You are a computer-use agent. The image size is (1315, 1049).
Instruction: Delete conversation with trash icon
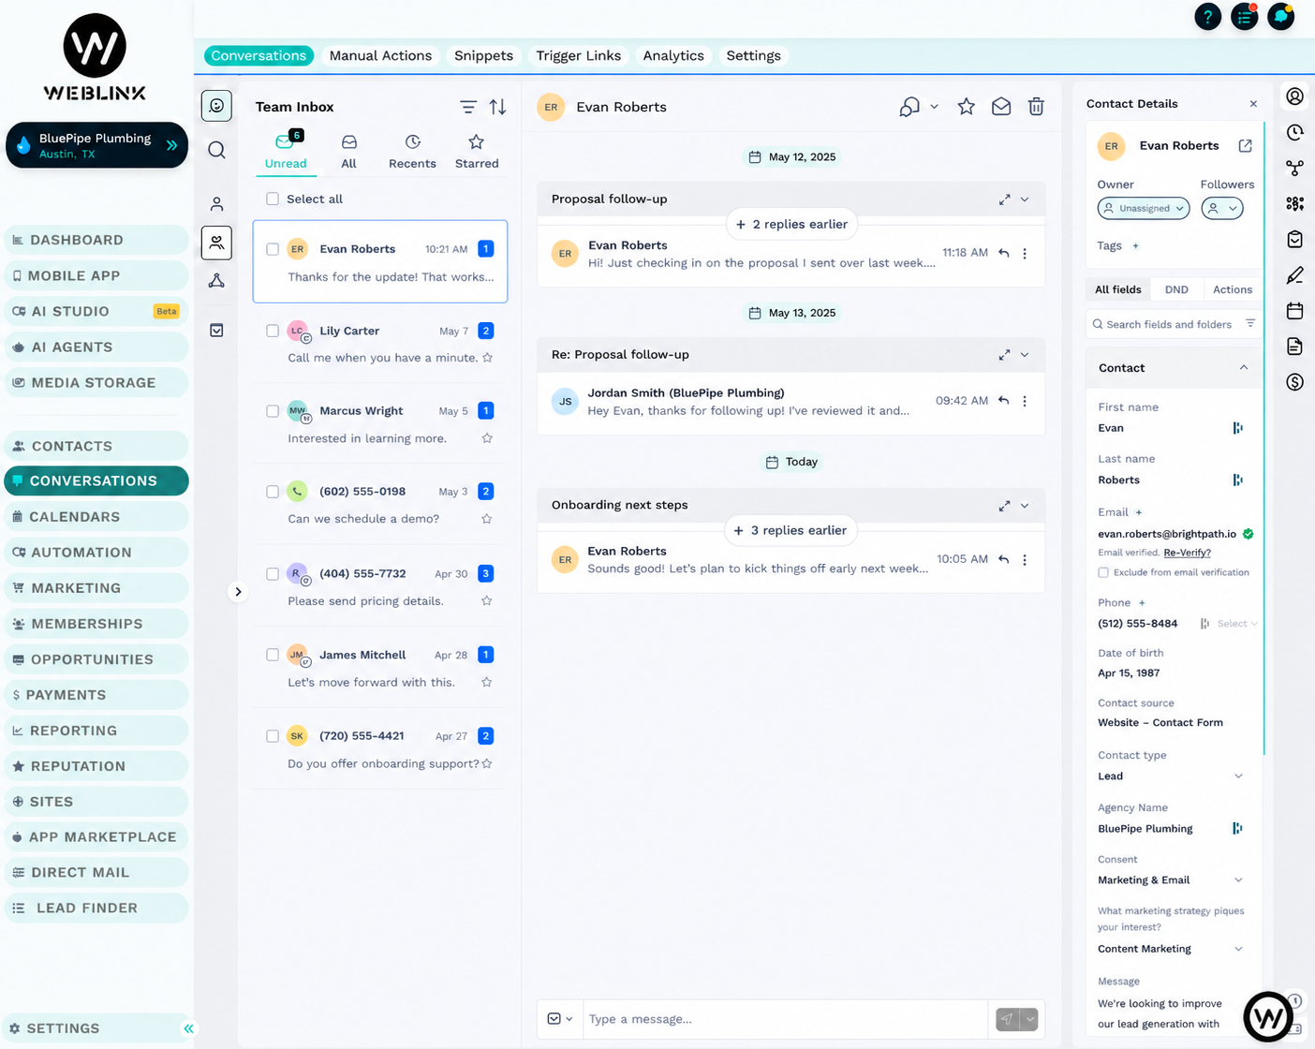(1036, 107)
